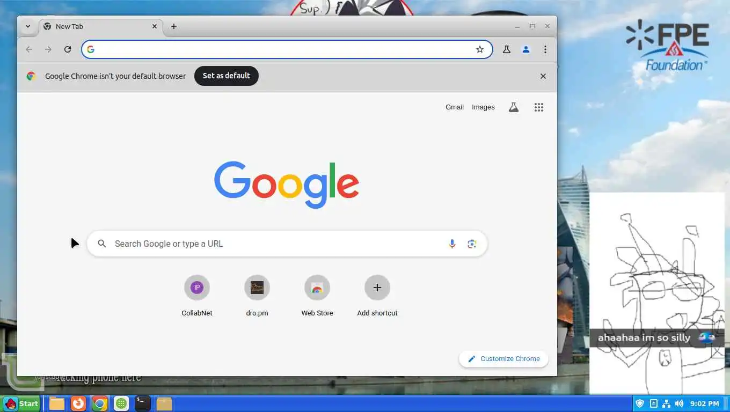Open the Images link
Image resolution: width=730 pixels, height=412 pixels.
coord(483,107)
